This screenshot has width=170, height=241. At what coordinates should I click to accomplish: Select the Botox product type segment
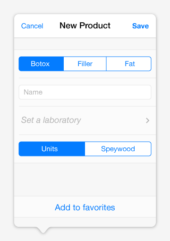[41, 64]
